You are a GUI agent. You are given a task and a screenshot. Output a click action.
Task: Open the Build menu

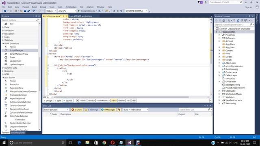tap(34, 7)
